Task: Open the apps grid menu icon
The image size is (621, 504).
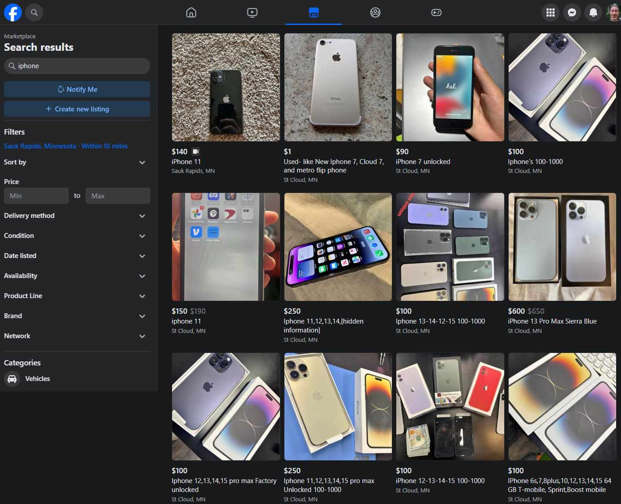Action: click(x=551, y=12)
